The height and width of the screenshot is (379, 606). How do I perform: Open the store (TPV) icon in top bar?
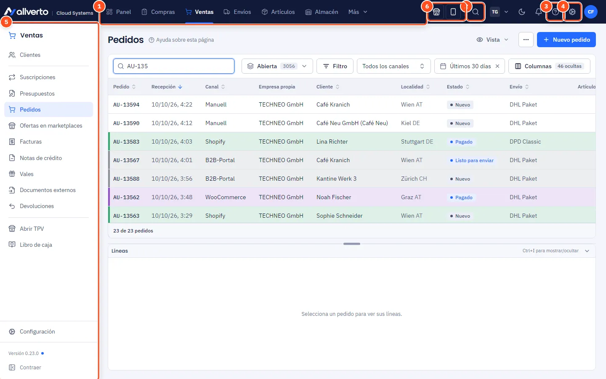point(436,12)
